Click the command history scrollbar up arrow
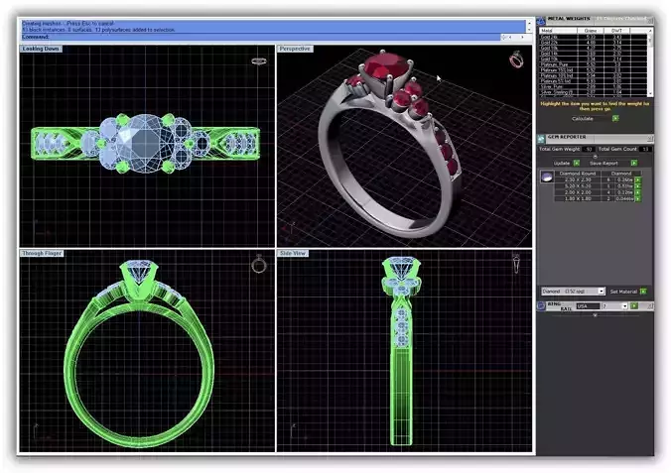The width and height of the screenshot is (671, 473). click(529, 23)
